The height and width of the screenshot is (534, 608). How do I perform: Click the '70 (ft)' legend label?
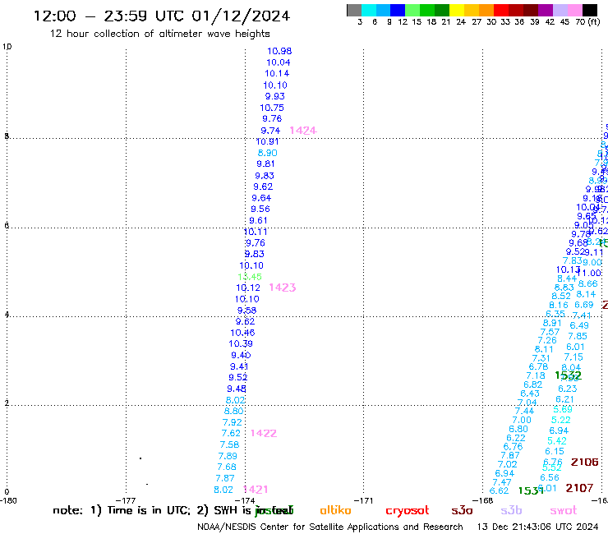587,21
